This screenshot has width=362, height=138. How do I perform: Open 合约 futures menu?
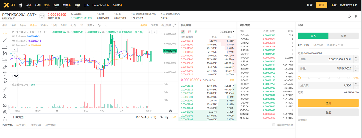[56, 5]
